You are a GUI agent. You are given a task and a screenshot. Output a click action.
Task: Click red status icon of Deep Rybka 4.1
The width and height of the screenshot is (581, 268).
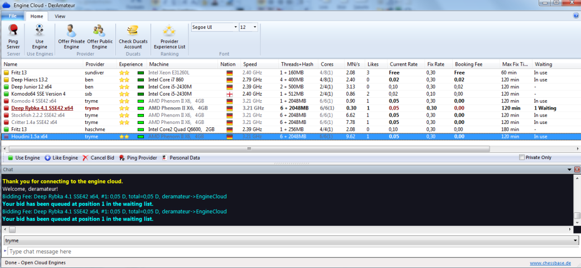(x=6, y=108)
